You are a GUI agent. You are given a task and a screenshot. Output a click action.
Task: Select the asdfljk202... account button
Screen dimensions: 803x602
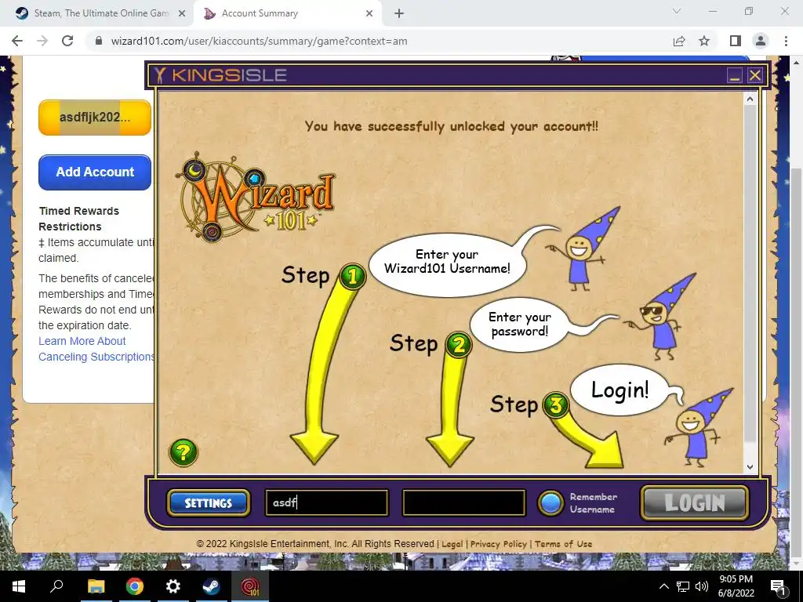[x=95, y=118]
